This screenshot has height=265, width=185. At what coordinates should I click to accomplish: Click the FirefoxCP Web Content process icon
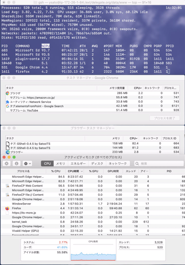click(x=7, y=186)
